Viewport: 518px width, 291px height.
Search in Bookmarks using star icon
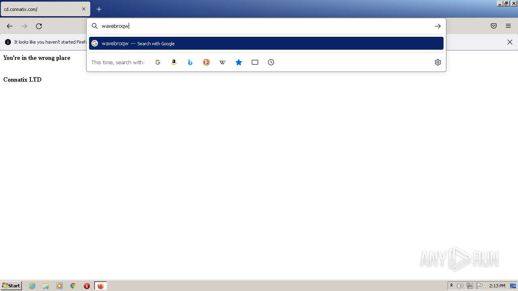tap(239, 62)
